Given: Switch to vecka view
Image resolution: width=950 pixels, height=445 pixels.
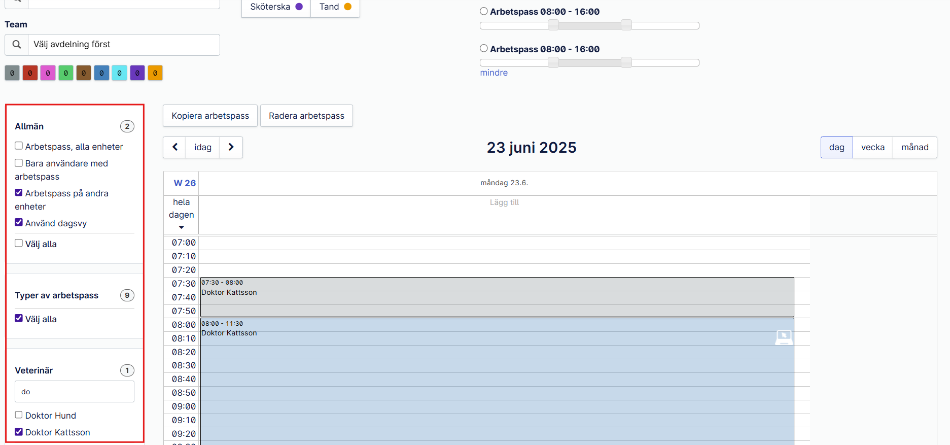Looking at the screenshot, I should click(873, 147).
